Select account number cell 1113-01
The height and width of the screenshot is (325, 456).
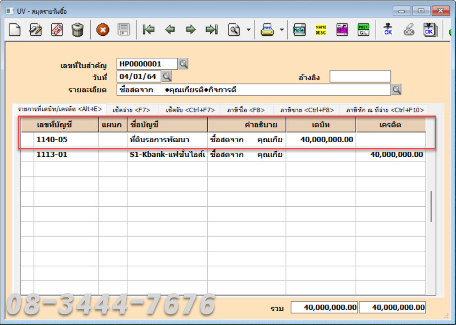(66, 154)
